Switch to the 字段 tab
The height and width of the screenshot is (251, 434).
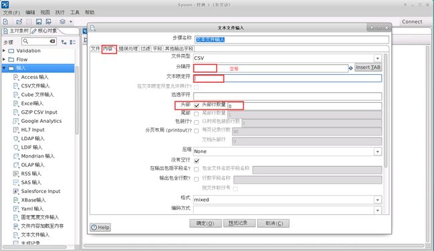point(157,49)
